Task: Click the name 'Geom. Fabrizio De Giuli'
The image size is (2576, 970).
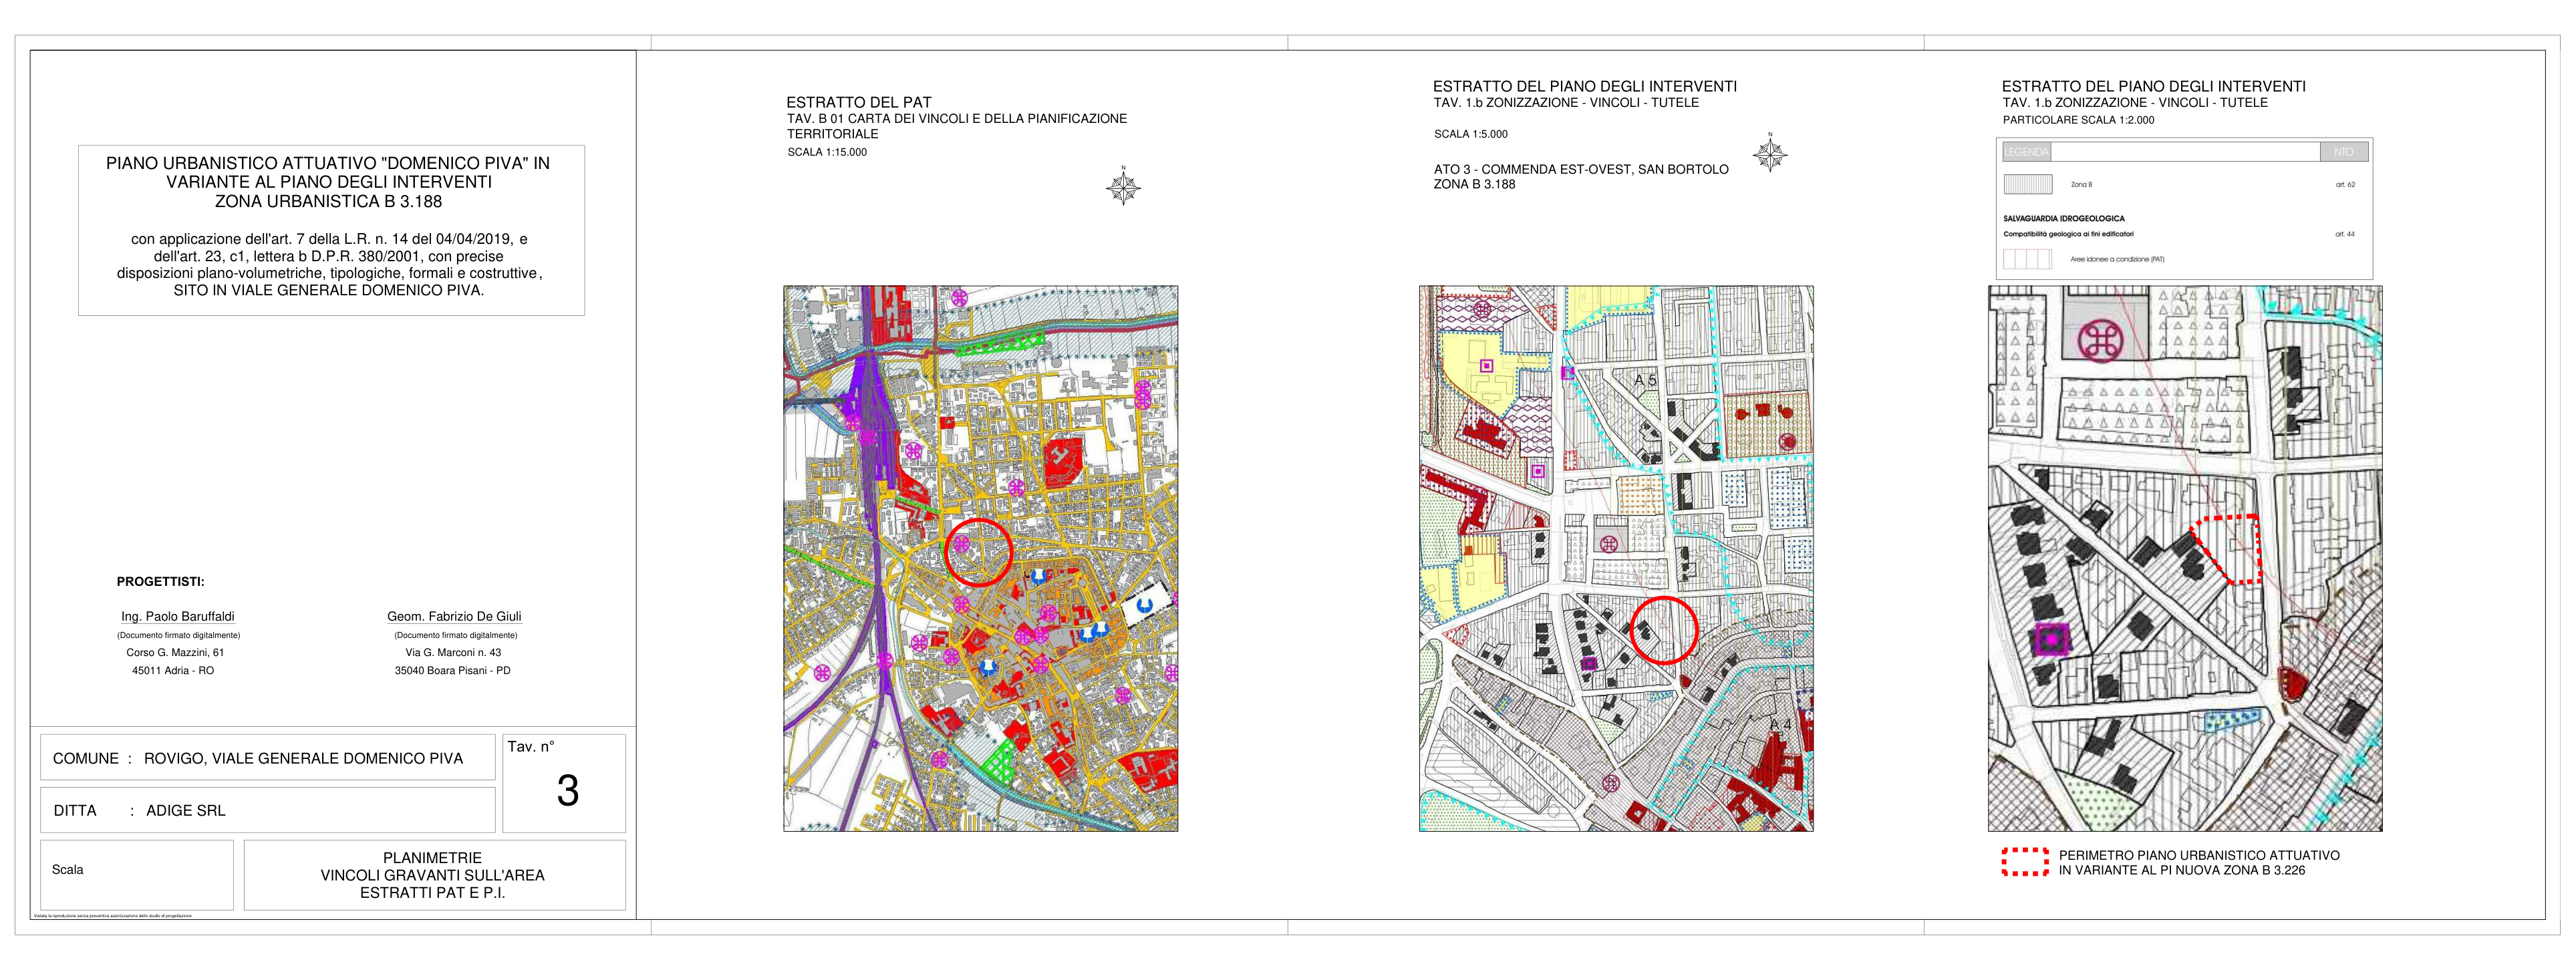Action: coord(454,616)
